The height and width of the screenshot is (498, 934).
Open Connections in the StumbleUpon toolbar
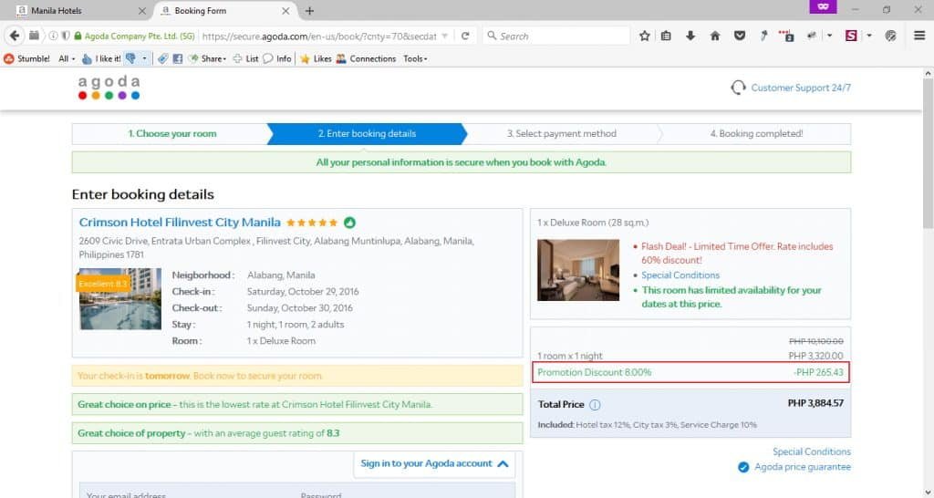[366, 58]
